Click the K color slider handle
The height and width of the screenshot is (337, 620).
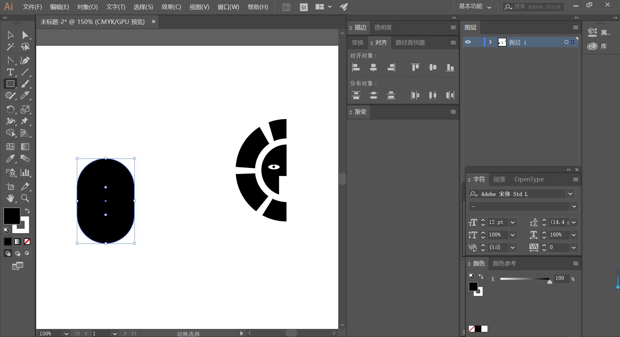click(x=550, y=281)
